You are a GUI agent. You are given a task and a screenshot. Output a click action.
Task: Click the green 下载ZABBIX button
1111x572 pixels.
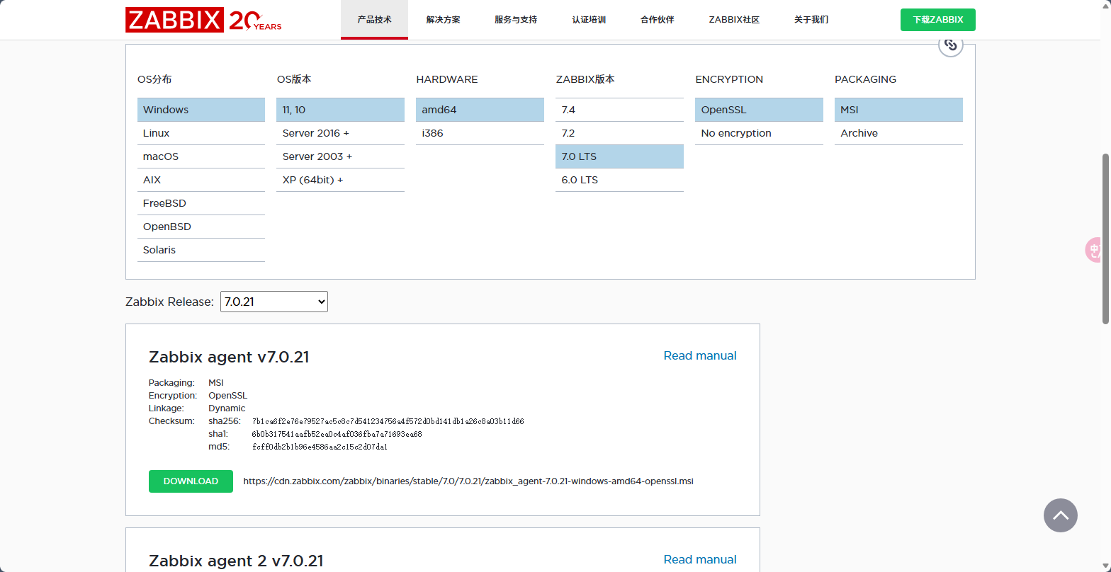click(937, 20)
